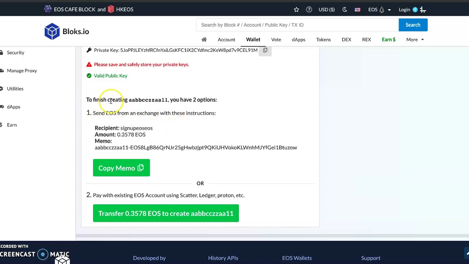The width and height of the screenshot is (469, 264).
Task: Open the Wallet tab
Action: pos(253,40)
